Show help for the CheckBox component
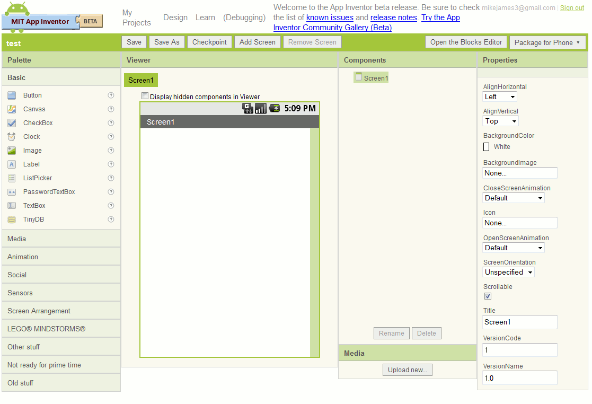 111,123
